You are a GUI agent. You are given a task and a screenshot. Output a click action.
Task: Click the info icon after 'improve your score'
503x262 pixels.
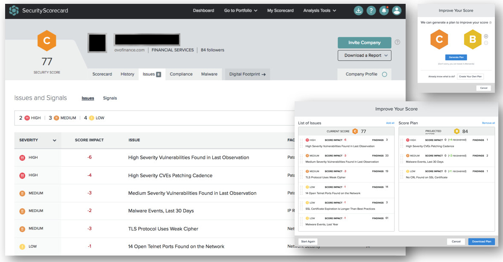coord(490,22)
